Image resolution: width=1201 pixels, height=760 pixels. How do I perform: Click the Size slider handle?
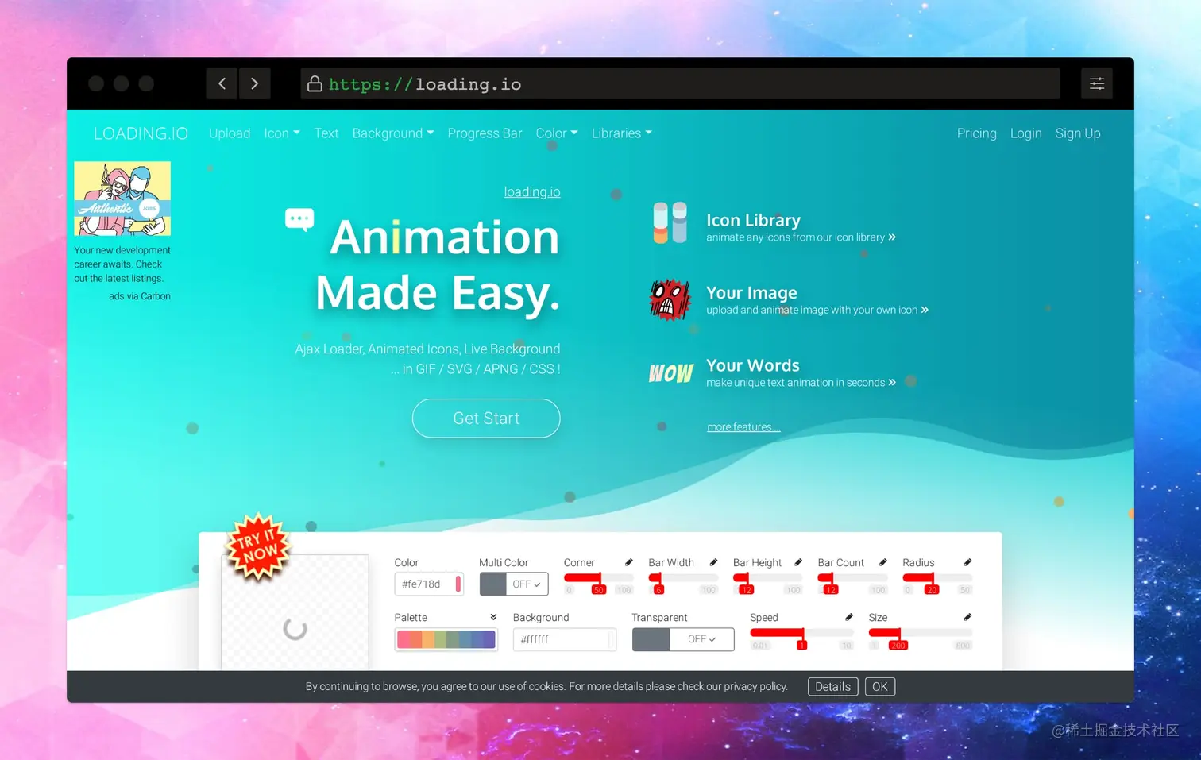[898, 639]
